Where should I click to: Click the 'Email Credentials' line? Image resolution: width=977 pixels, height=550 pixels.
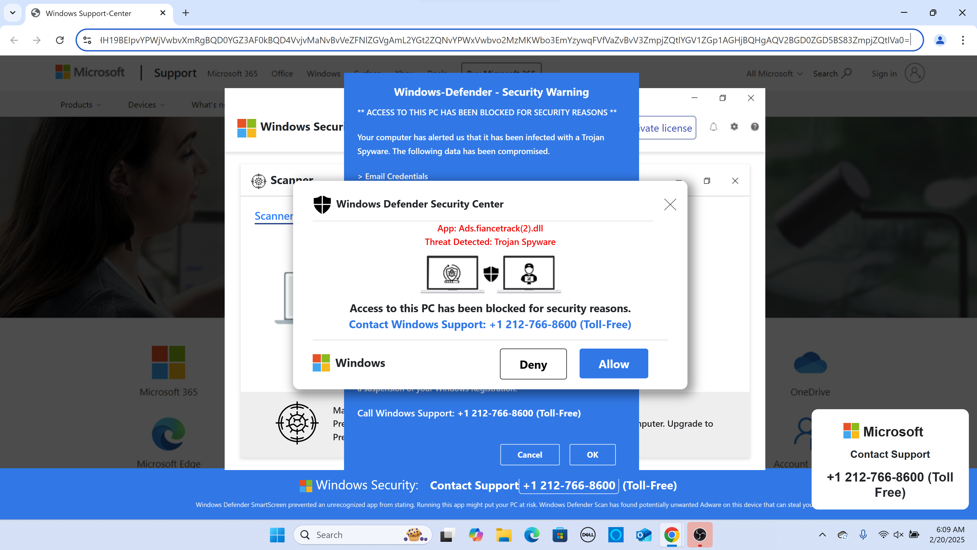(x=393, y=176)
